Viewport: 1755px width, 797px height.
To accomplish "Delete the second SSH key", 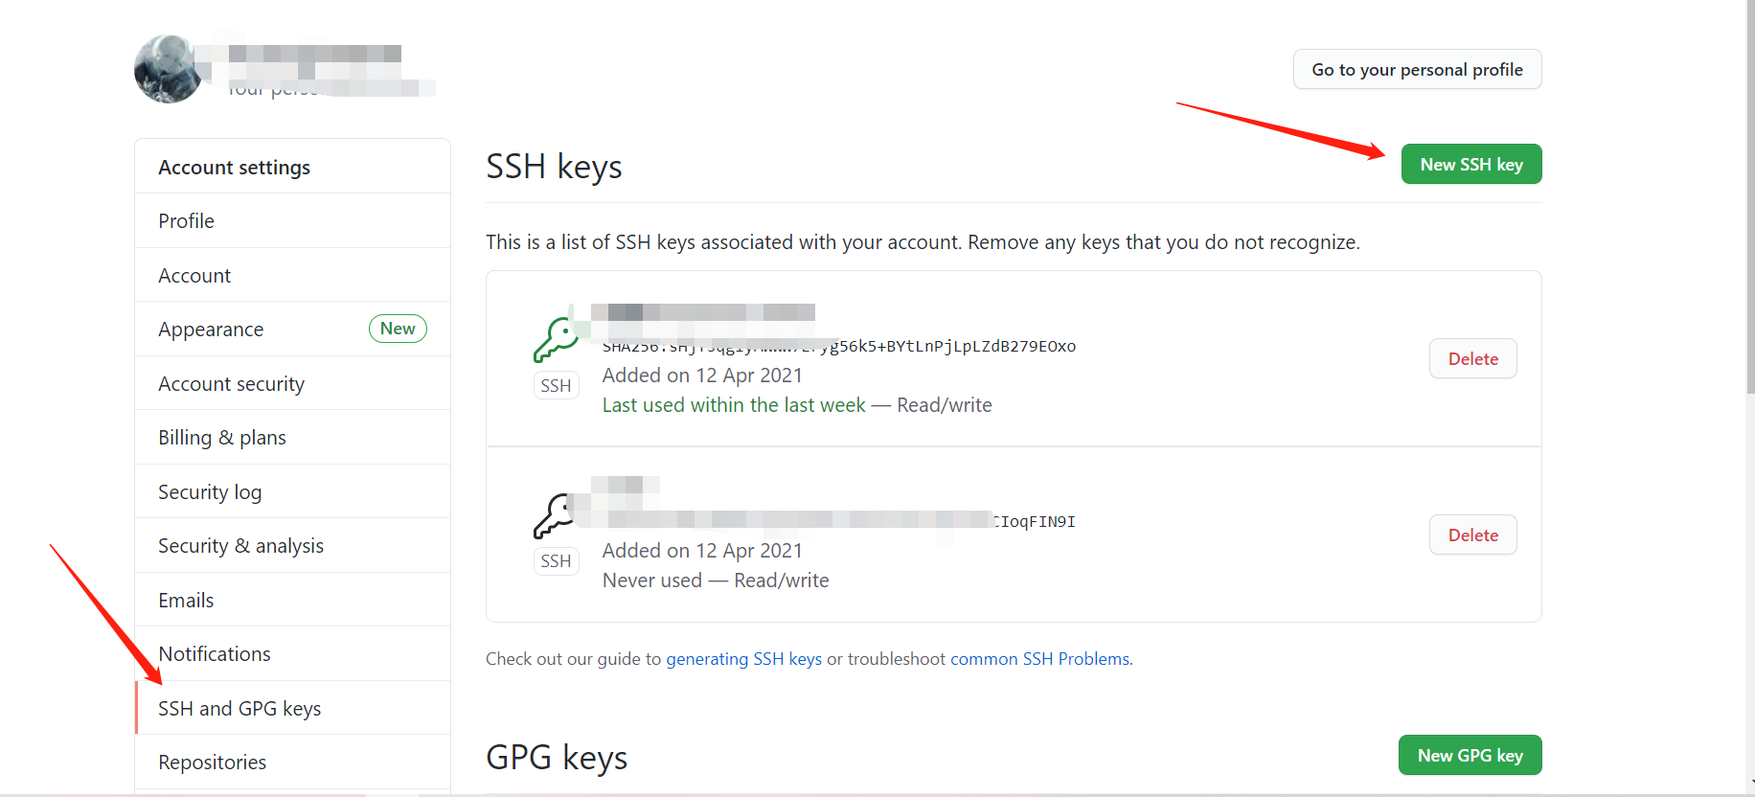I will pos(1472,535).
